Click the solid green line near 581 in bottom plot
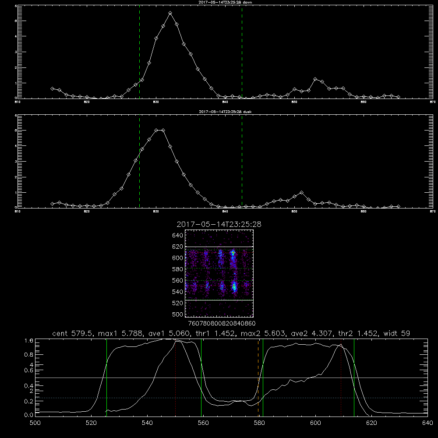The image size is (438, 438). [x=263, y=378]
